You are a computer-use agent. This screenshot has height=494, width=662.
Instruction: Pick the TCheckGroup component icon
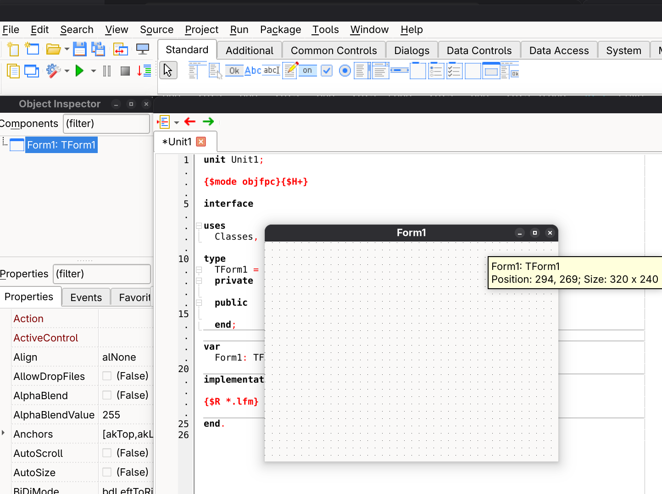(x=454, y=71)
